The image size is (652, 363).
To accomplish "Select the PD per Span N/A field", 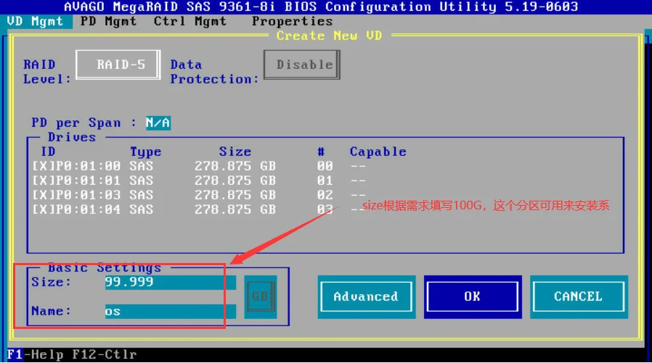I will point(158,122).
